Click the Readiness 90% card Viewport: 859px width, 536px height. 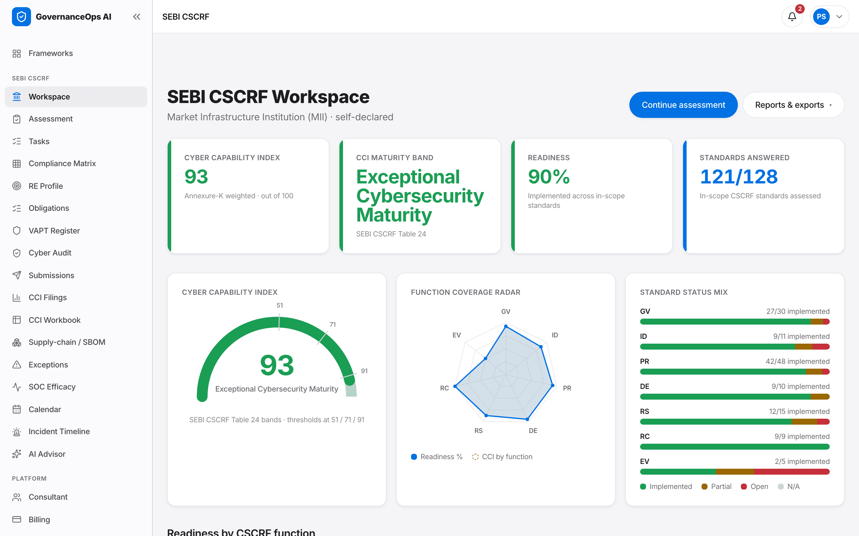(592, 196)
